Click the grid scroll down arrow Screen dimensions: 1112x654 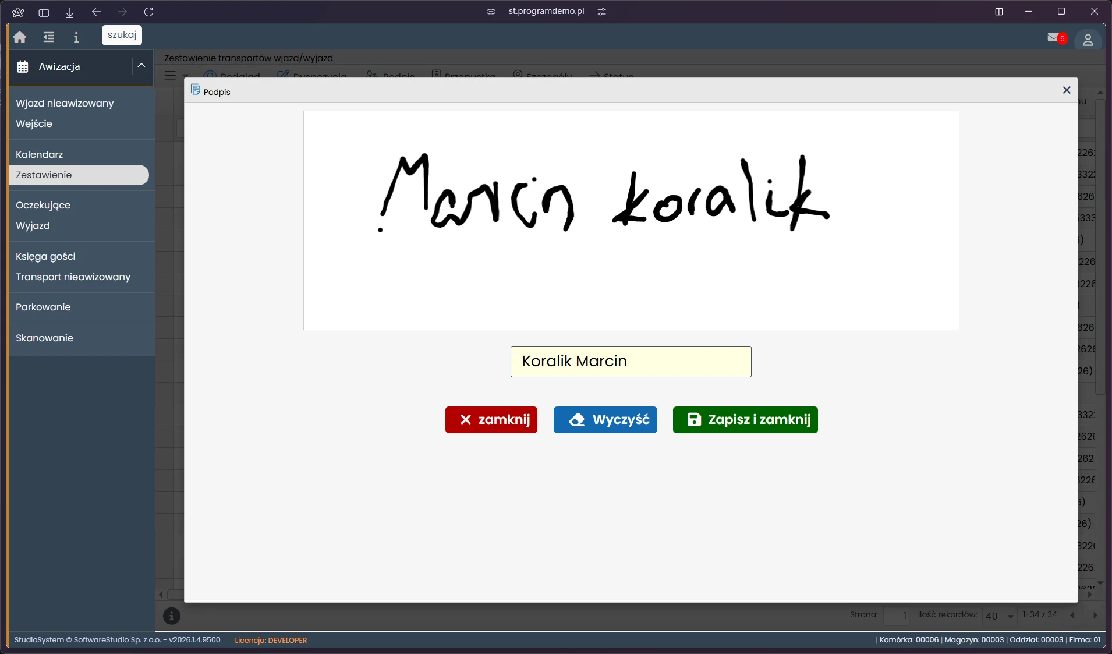click(x=1100, y=582)
